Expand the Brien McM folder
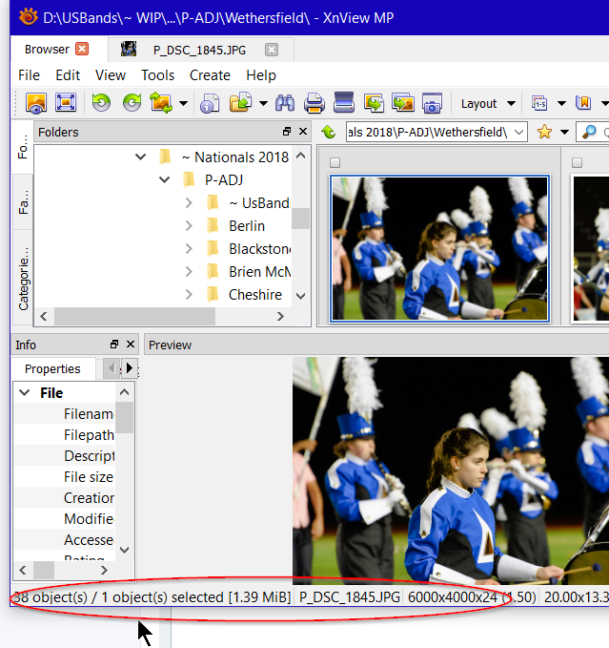 (189, 272)
